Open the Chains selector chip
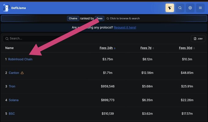The image size is (208, 122). click(73, 18)
